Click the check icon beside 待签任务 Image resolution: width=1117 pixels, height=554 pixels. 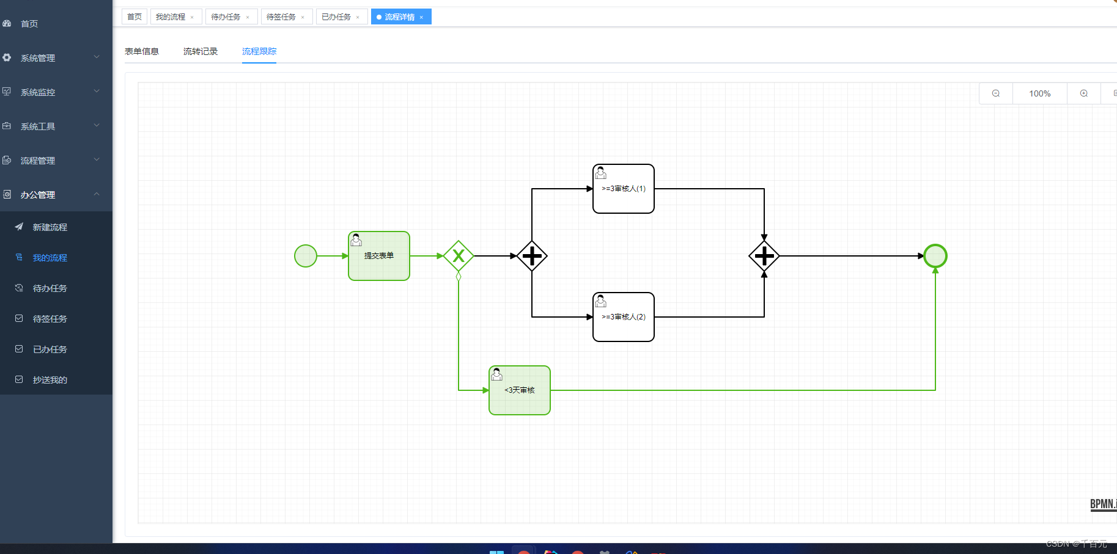(x=19, y=318)
